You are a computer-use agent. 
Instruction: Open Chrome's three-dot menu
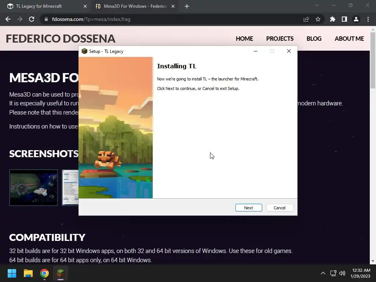[368, 19]
